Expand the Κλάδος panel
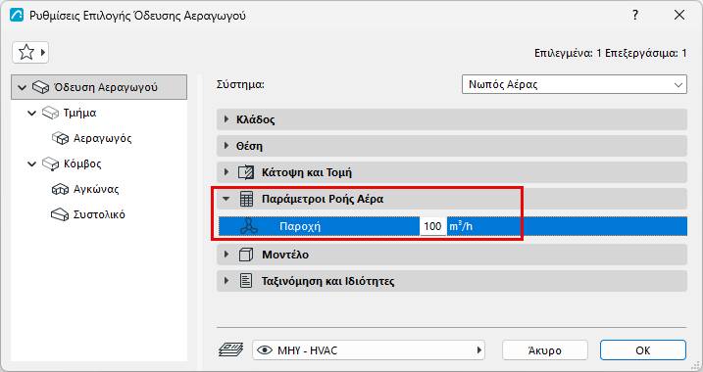Image resolution: width=703 pixels, height=372 pixels. (x=226, y=119)
